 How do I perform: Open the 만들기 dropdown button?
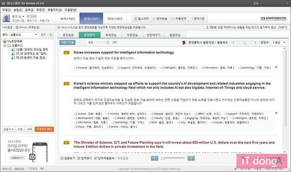pos(8,129)
